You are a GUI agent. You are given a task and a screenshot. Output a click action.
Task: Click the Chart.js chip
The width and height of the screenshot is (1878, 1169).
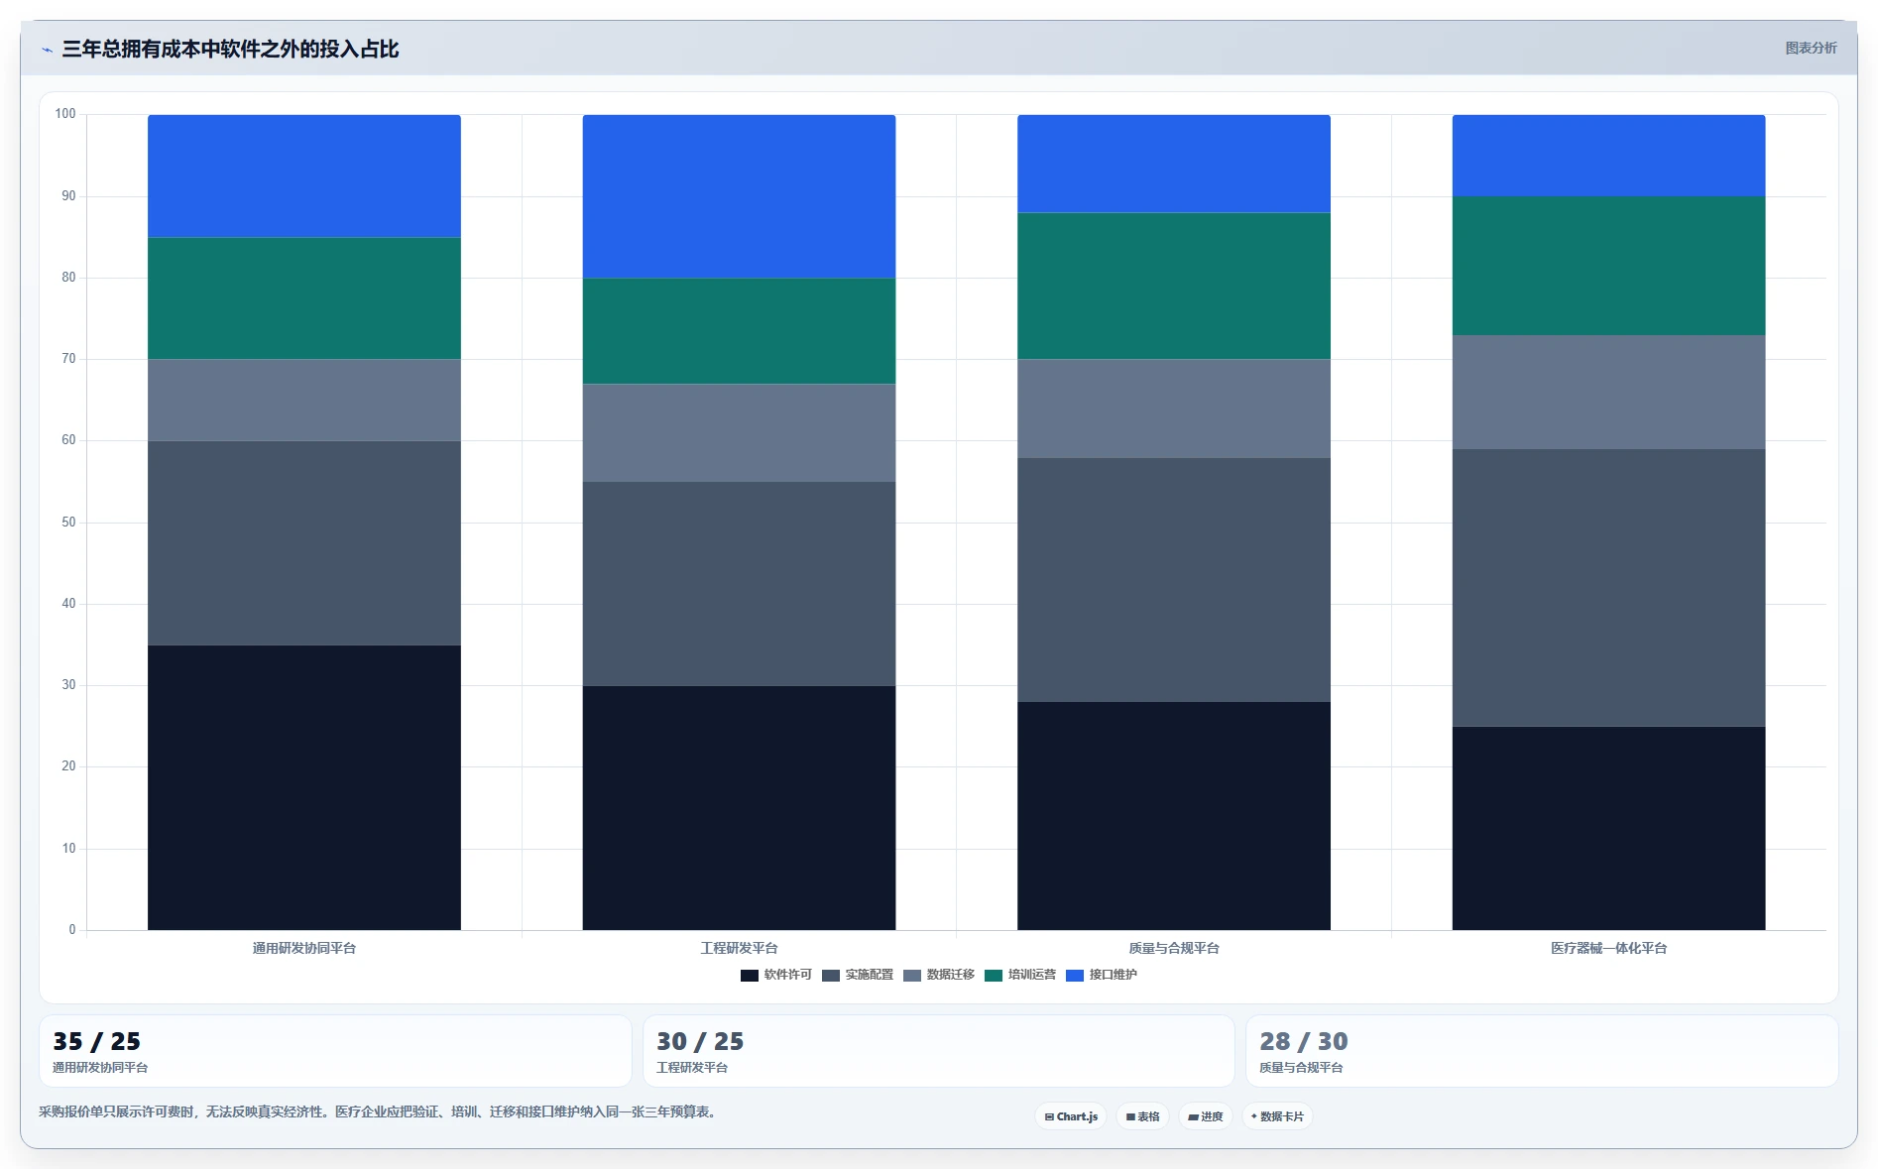(x=1071, y=1116)
